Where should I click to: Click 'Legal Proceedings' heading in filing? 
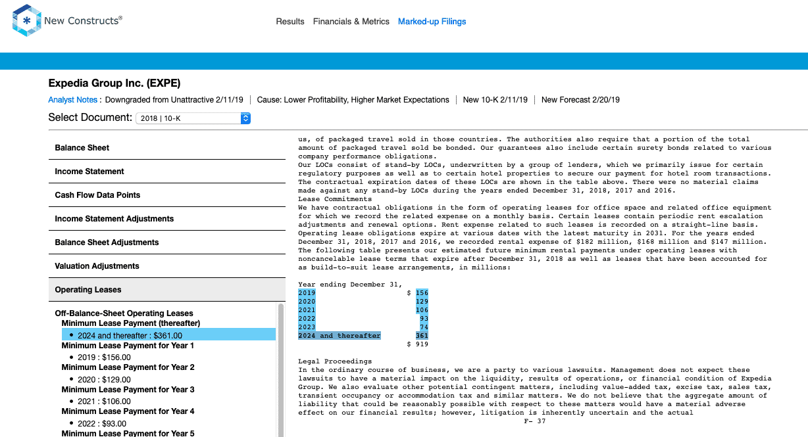[x=335, y=361]
